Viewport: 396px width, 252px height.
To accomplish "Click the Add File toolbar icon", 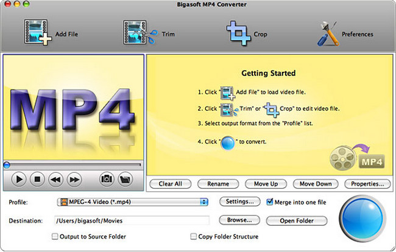I will click(x=38, y=33).
